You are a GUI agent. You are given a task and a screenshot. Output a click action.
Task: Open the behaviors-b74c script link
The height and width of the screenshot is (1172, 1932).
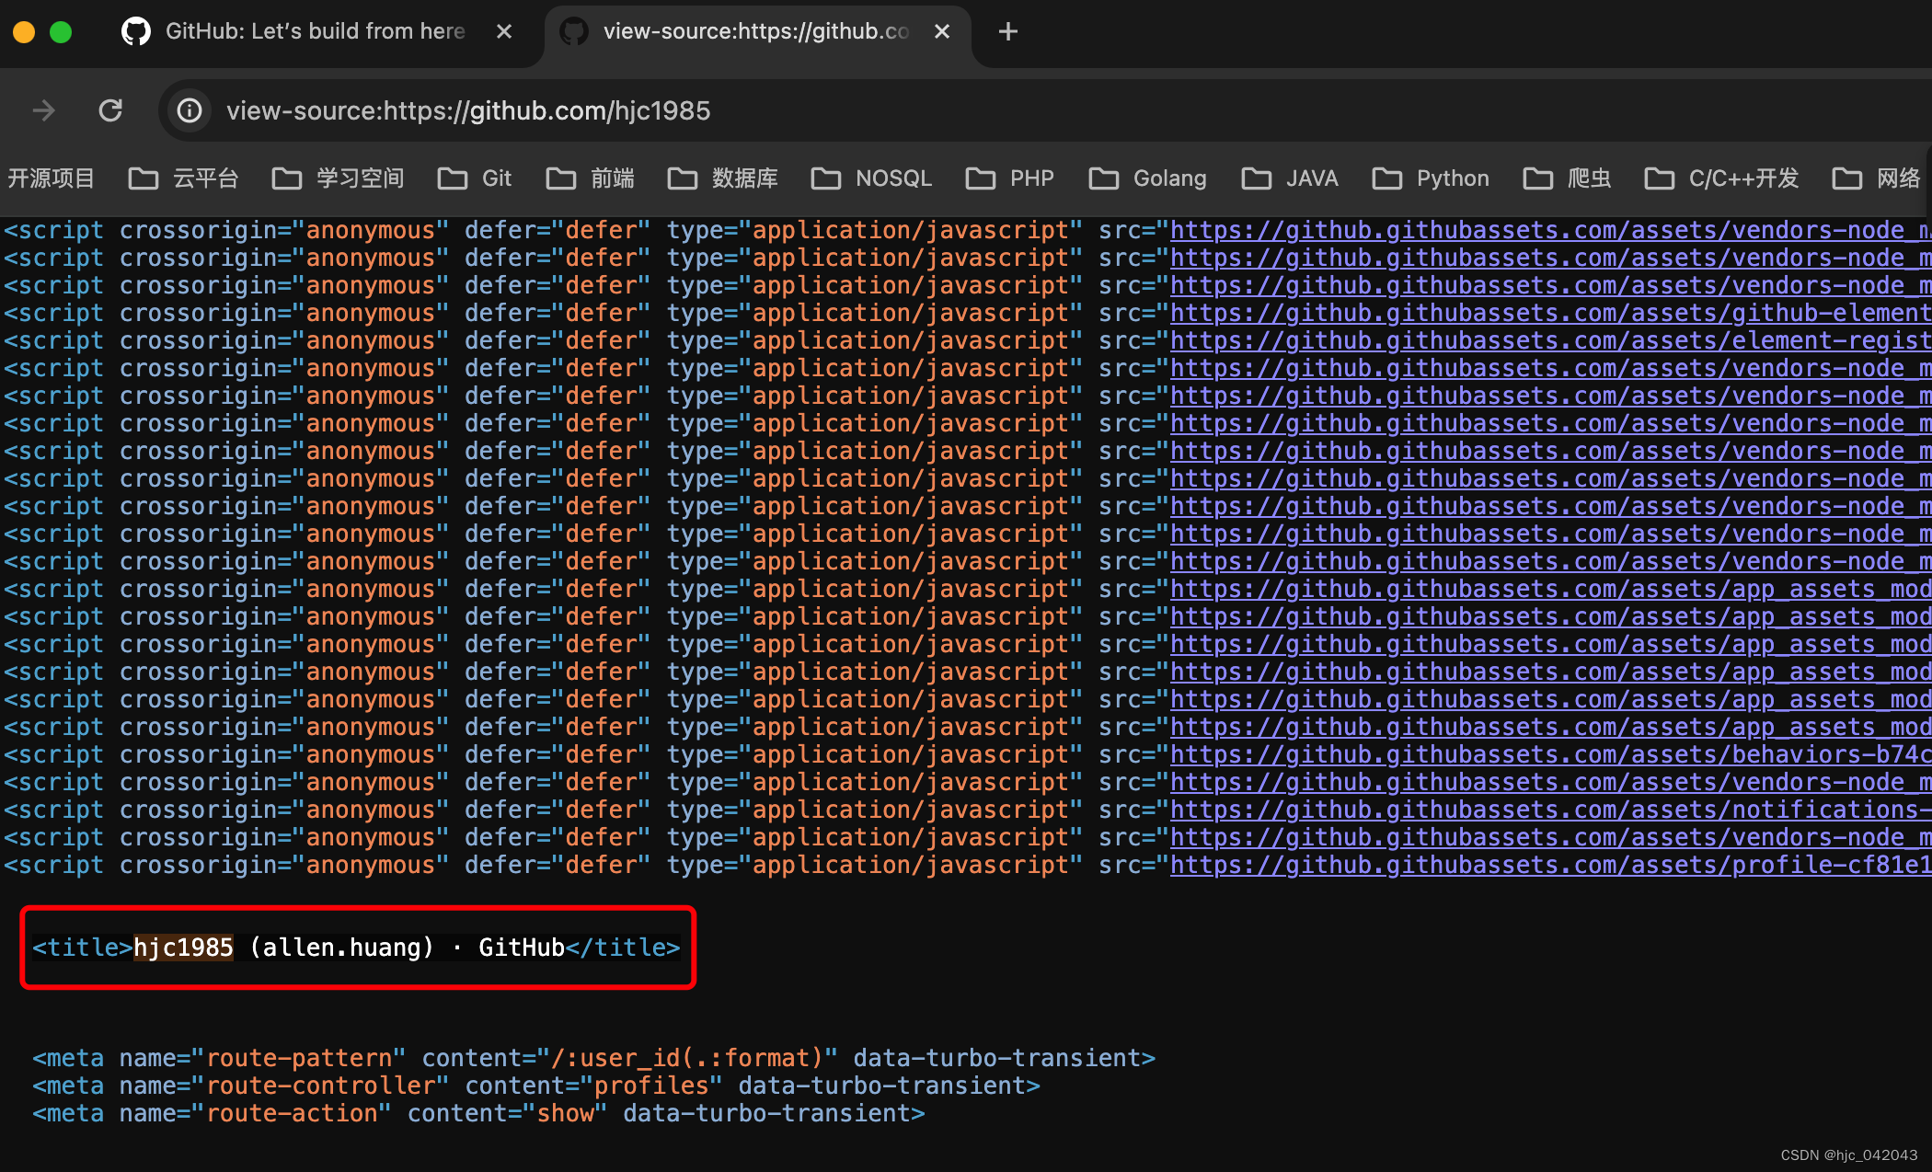tap(1550, 755)
